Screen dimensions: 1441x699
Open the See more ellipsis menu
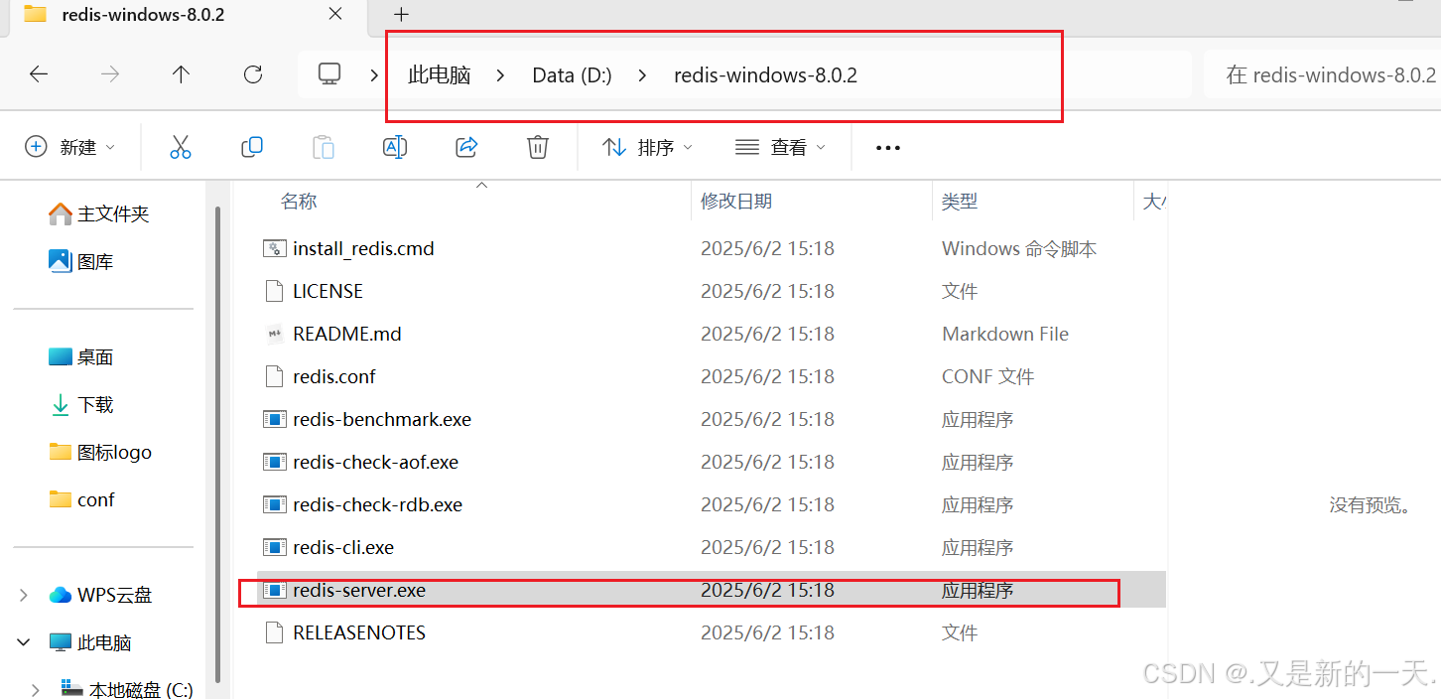point(888,148)
